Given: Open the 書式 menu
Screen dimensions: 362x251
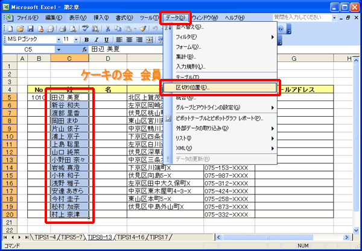Looking at the screenshot, I should point(124,17).
